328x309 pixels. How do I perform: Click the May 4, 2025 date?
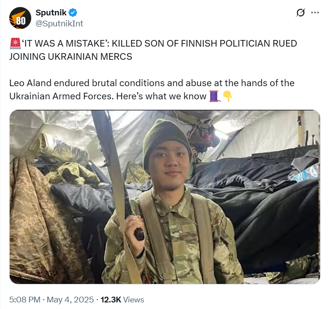tap(70, 300)
